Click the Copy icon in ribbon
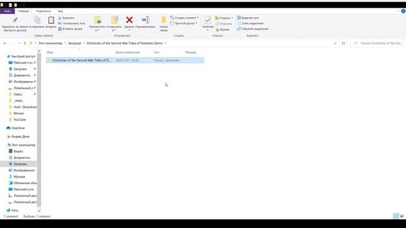This screenshot has width=406, height=228. pyautogui.click(x=37, y=20)
